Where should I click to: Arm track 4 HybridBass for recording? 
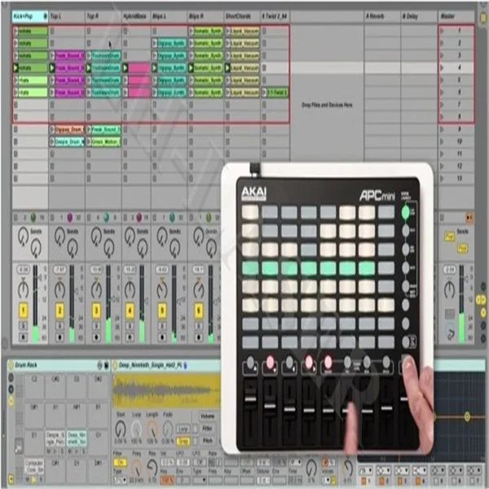click(130, 337)
